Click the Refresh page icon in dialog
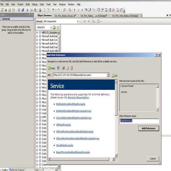The image size is (171, 171). (68, 68)
